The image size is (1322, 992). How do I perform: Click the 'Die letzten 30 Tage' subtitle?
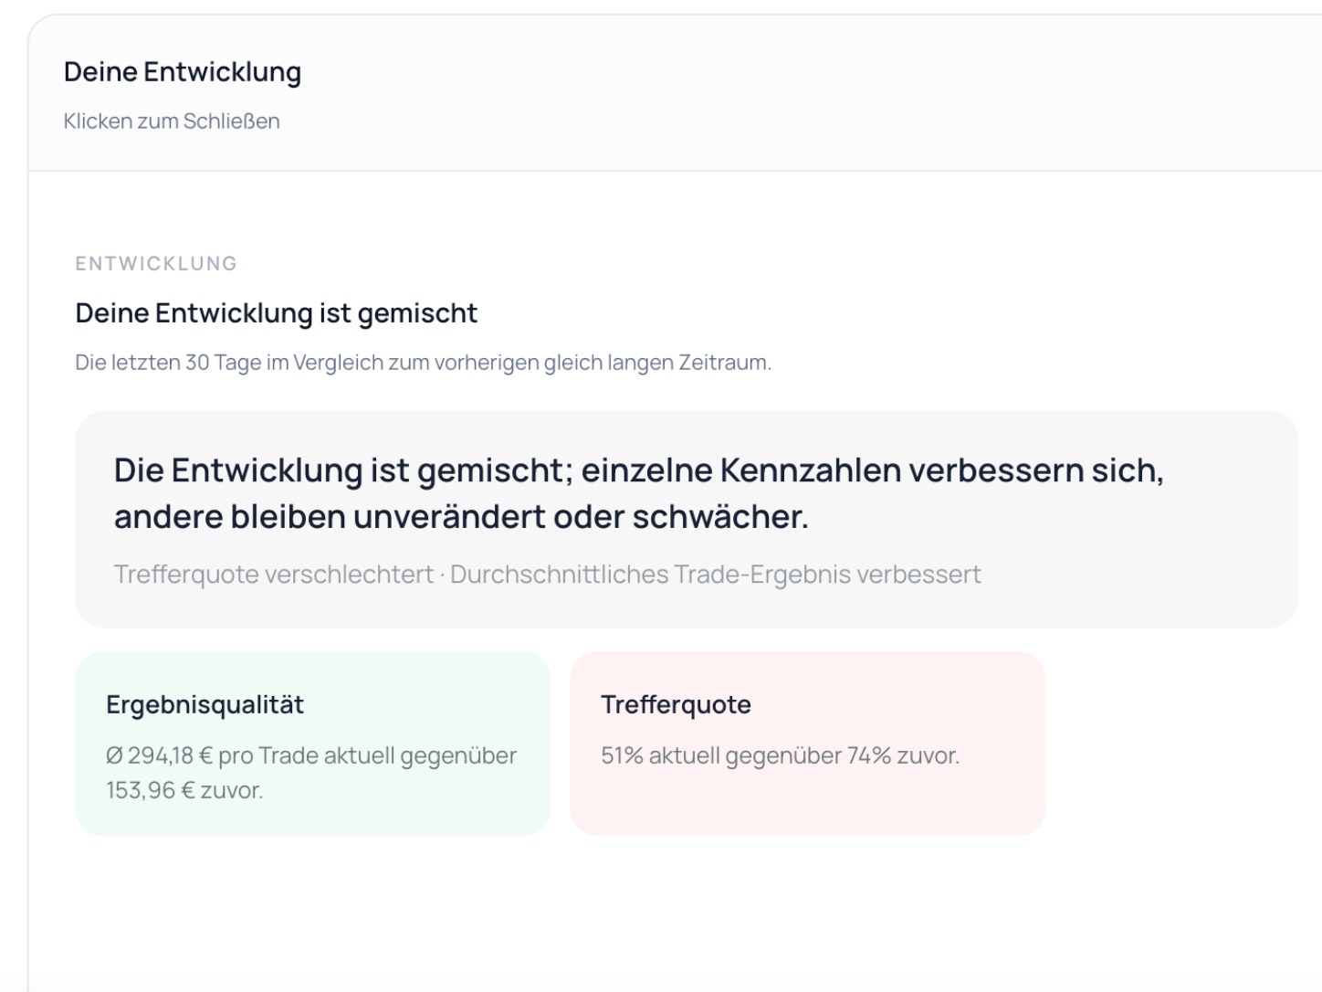point(423,363)
